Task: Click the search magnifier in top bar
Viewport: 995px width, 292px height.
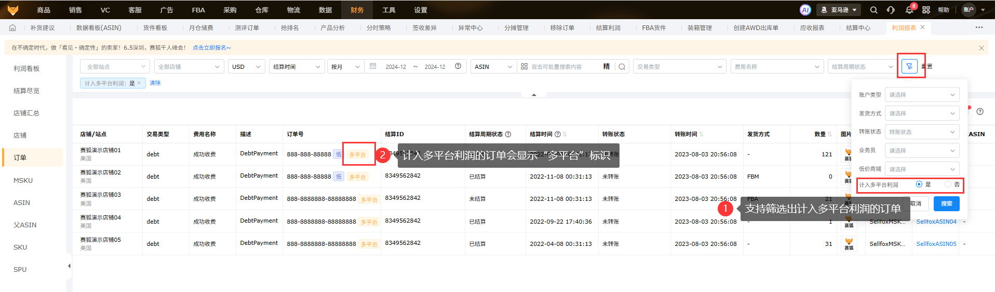Action: [873, 10]
